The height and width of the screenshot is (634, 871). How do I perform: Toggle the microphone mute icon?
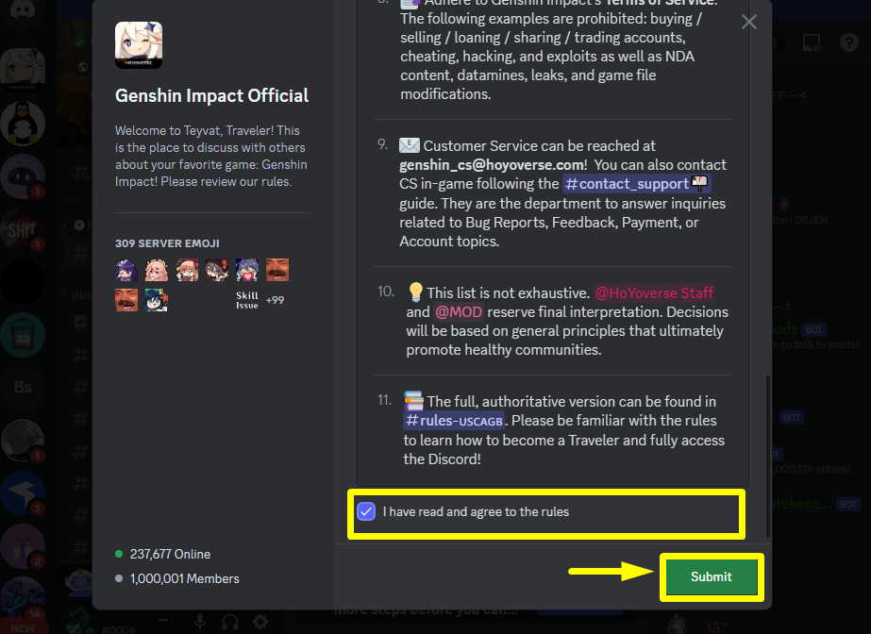(200, 622)
